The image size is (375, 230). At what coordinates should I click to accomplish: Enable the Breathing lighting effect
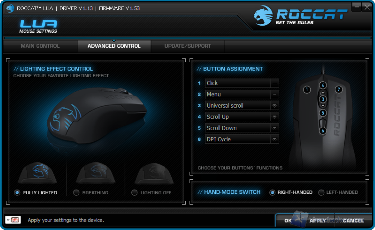pyautogui.click(x=76, y=193)
